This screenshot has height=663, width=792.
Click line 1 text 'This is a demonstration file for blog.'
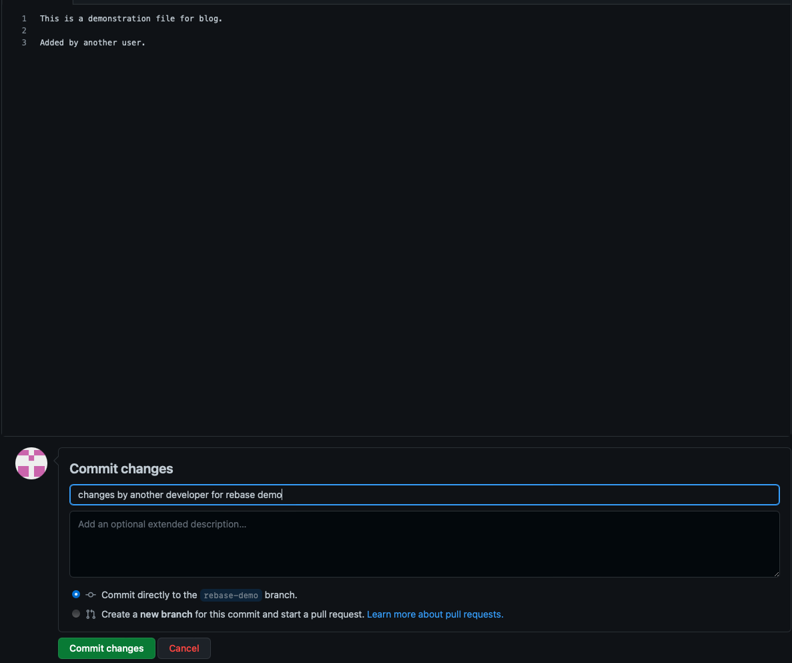click(131, 19)
